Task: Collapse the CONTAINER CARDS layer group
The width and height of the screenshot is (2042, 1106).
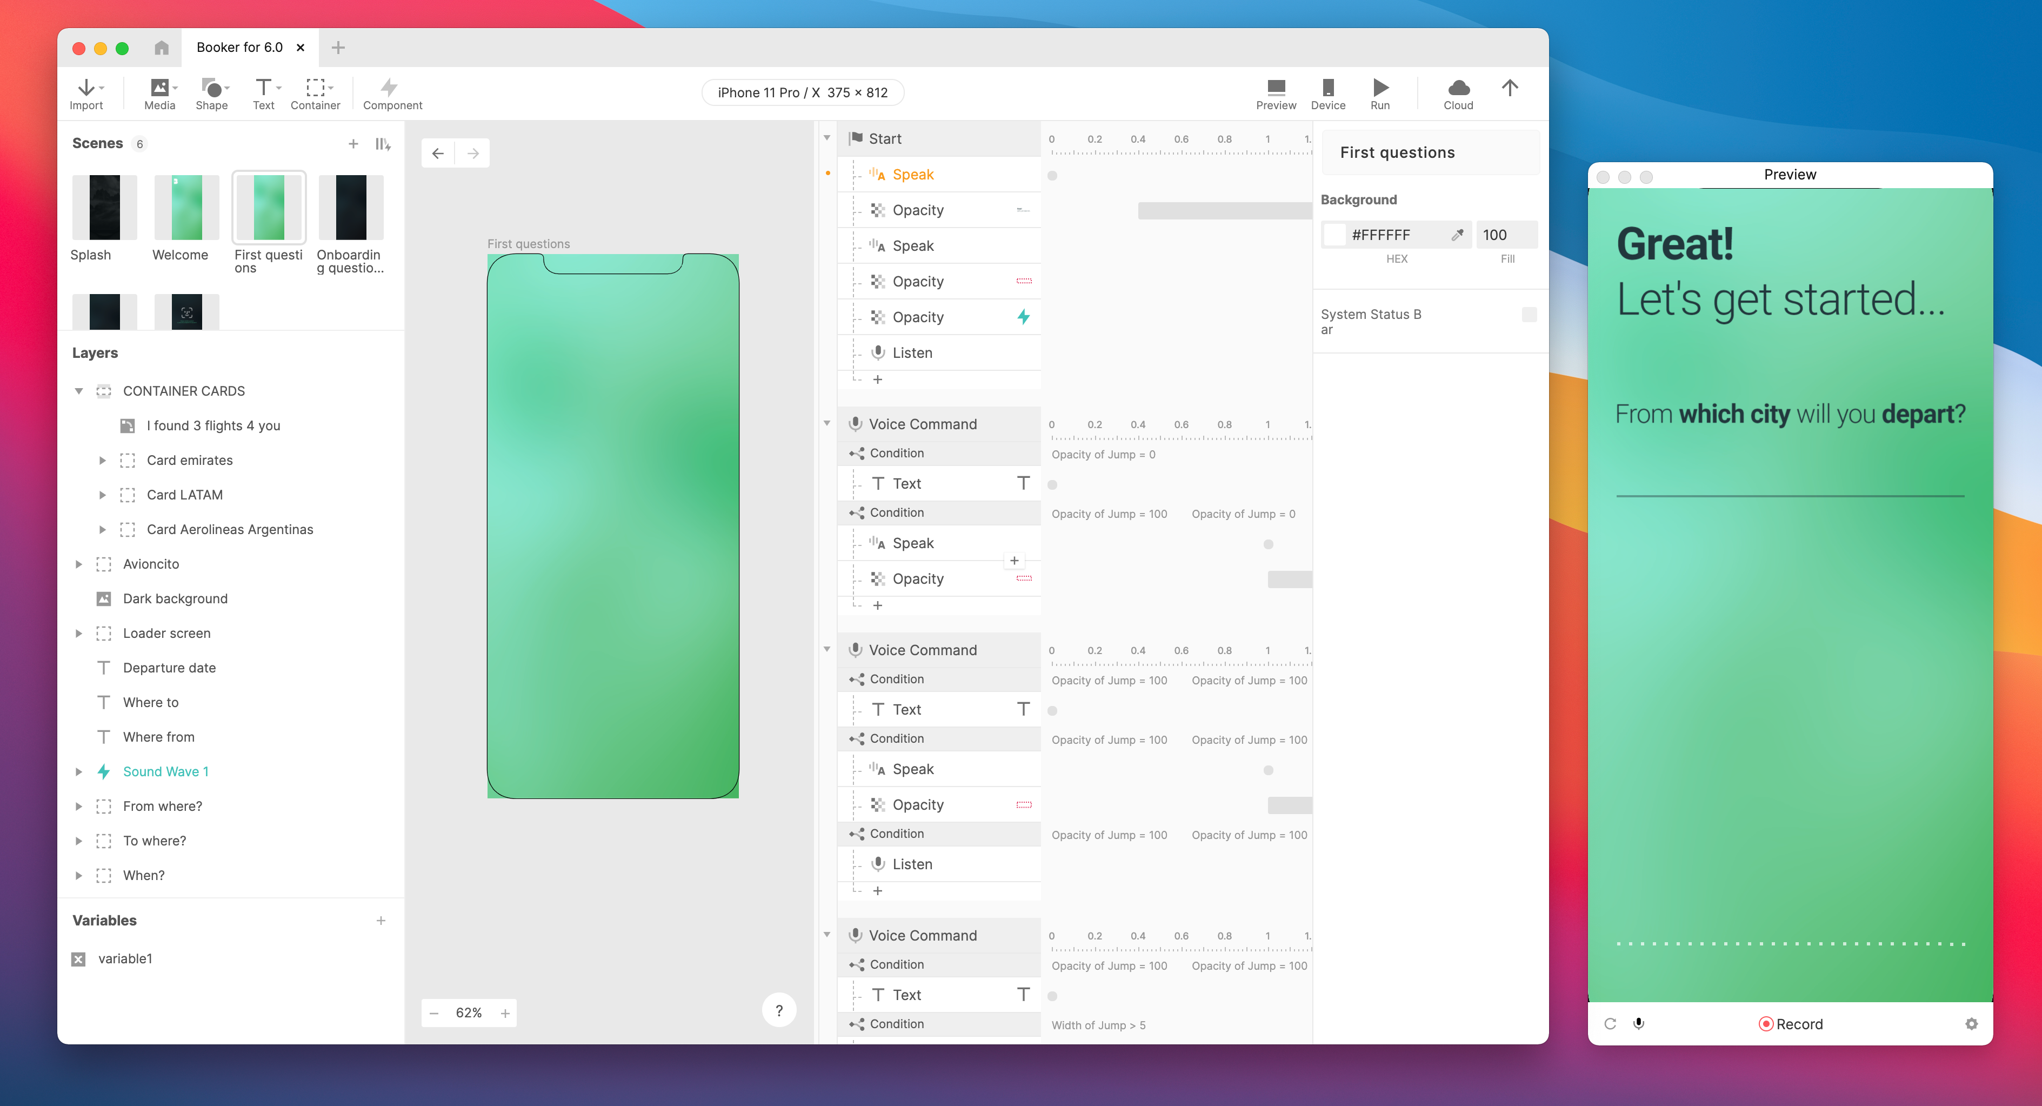Action: (78, 391)
